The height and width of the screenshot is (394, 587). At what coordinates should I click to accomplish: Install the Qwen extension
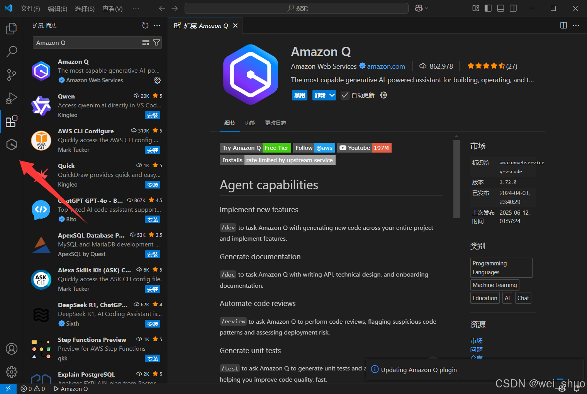click(x=153, y=115)
